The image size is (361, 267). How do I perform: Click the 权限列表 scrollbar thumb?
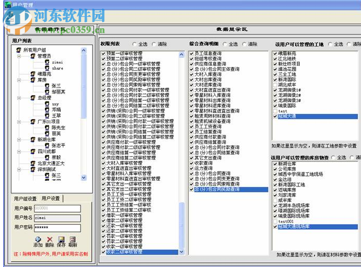[x=182, y=225]
